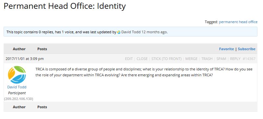Favorite this topic
Screen dimensions: 263x119
click(227, 49)
